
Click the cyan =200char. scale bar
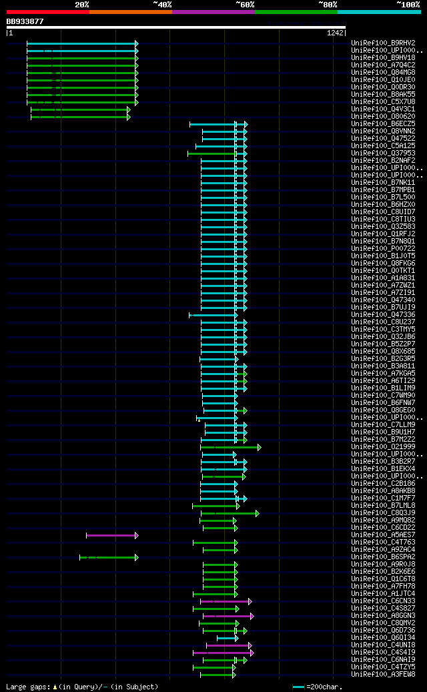pyautogui.click(x=299, y=687)
